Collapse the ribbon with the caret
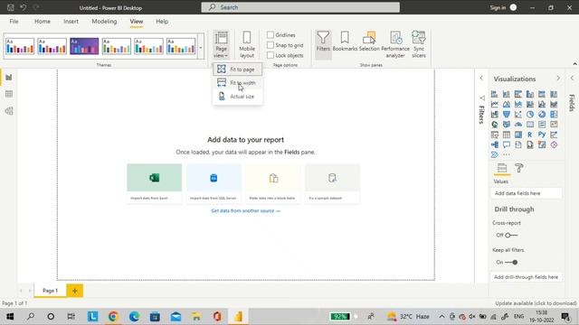Screen dimensions: 579x325 coord(574,64)
